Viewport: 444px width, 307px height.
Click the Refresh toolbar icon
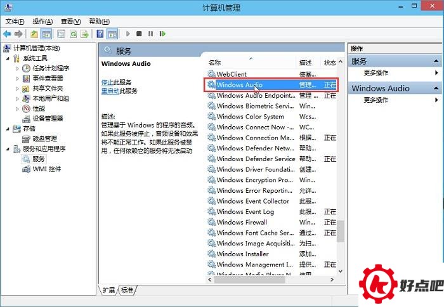74,34
